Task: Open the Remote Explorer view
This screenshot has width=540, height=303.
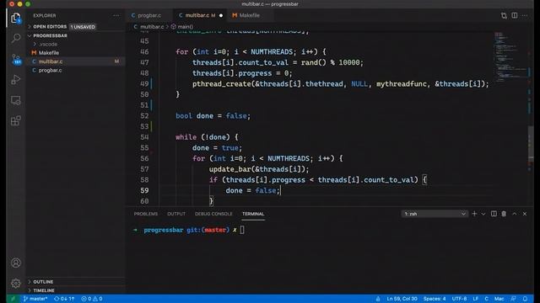Action: point(16,100)
